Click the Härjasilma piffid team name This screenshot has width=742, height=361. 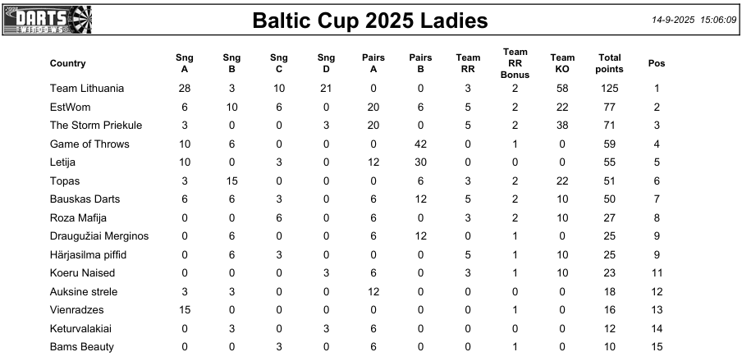point(88,254)
